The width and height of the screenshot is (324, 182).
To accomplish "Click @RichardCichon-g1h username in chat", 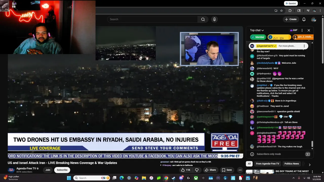I will (267, 56).
